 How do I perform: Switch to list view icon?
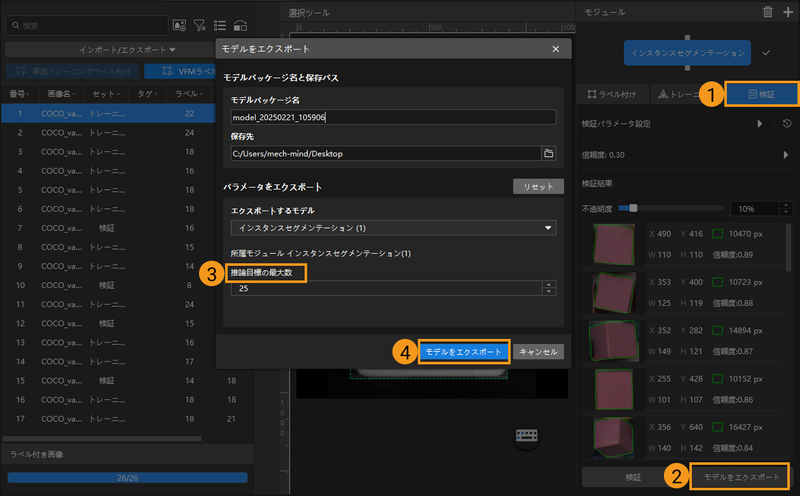point(220,25)
